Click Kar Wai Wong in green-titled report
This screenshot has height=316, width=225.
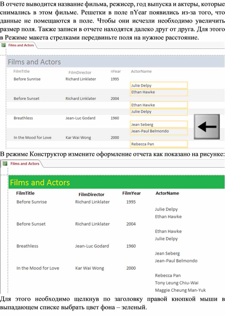90,268
